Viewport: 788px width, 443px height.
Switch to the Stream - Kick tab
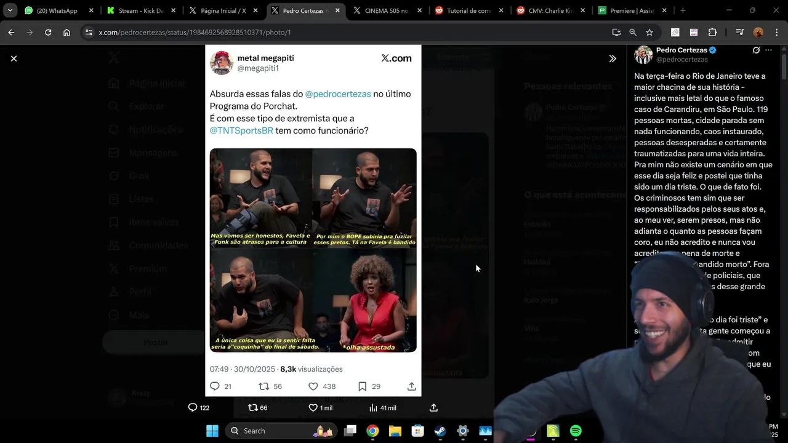pyautogui.click(x=140, y=10)
